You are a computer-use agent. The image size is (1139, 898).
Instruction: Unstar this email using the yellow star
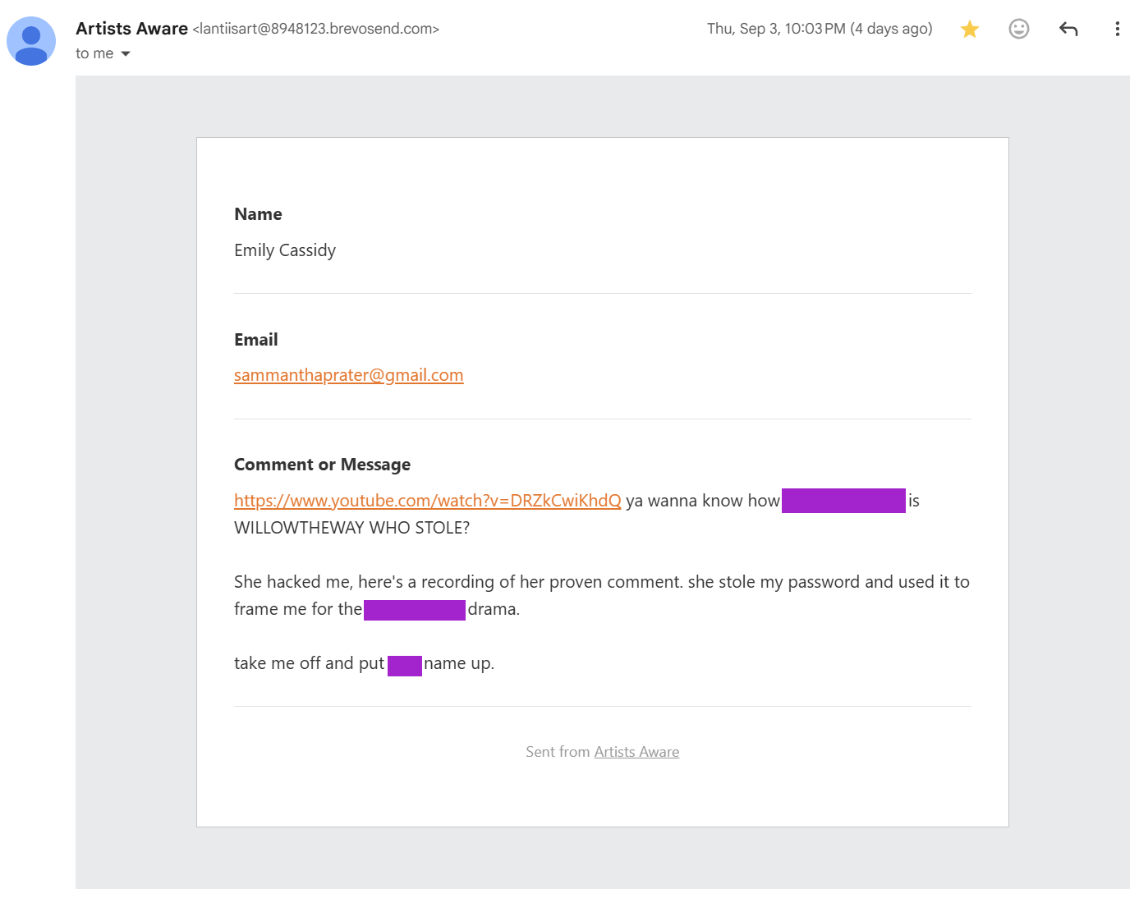click(x=970, y=29)
